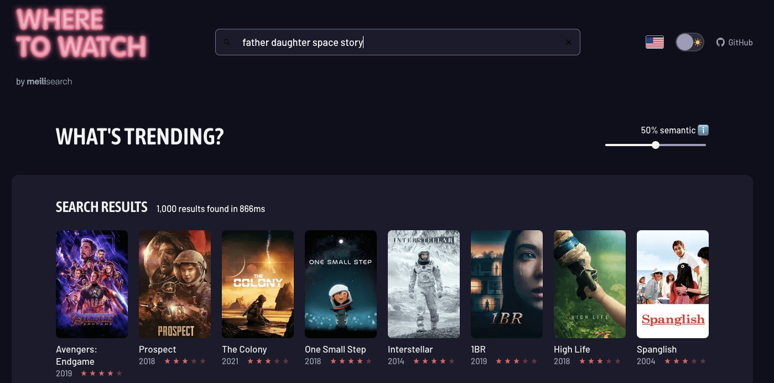Image resolution: width=774 pixels, height=383 pixels.
Task: Click the search magnifier icon
Action: click(227, 43)
